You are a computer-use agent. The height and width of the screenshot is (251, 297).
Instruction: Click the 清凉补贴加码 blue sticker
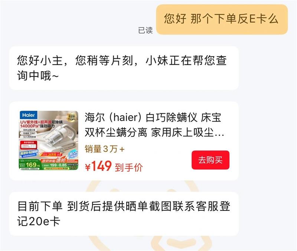point(29,153)
